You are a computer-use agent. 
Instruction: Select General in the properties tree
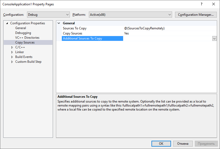21,28
